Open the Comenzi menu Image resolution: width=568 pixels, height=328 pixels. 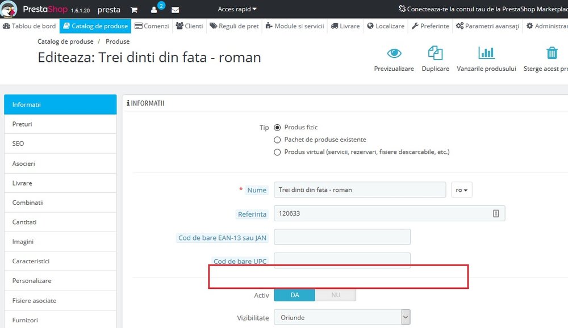(x=152, y=26)
